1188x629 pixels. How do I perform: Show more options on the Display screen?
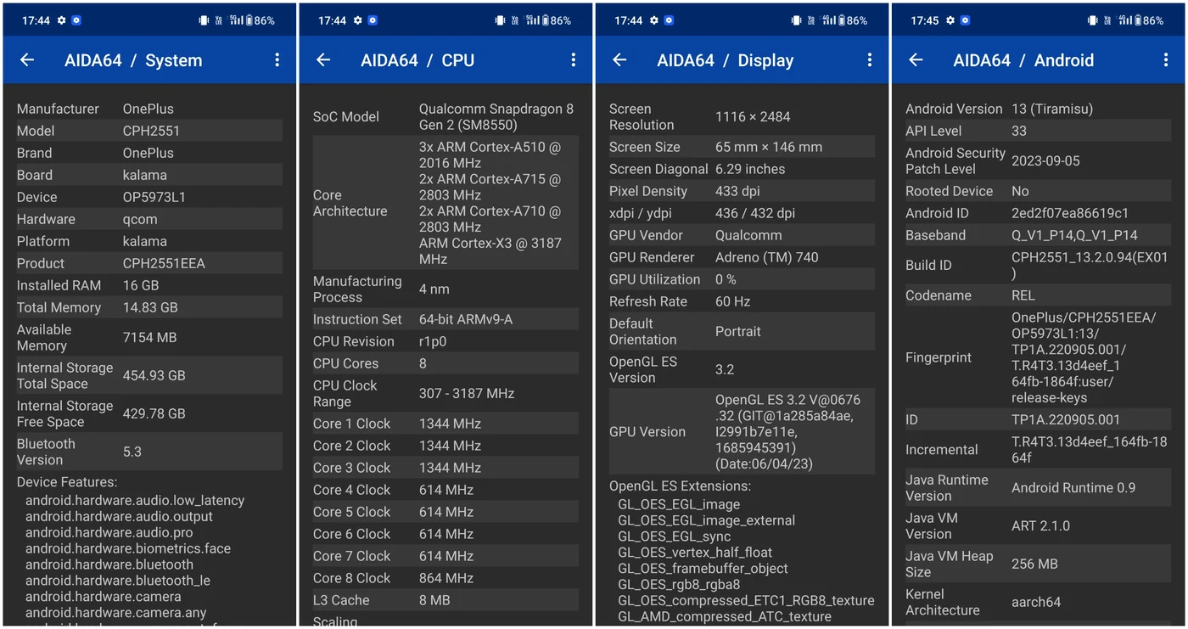click(x=869, y=60)
